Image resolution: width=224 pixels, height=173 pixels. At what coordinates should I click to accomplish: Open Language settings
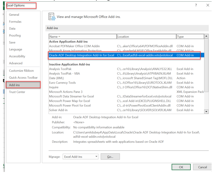pos(16,49)
